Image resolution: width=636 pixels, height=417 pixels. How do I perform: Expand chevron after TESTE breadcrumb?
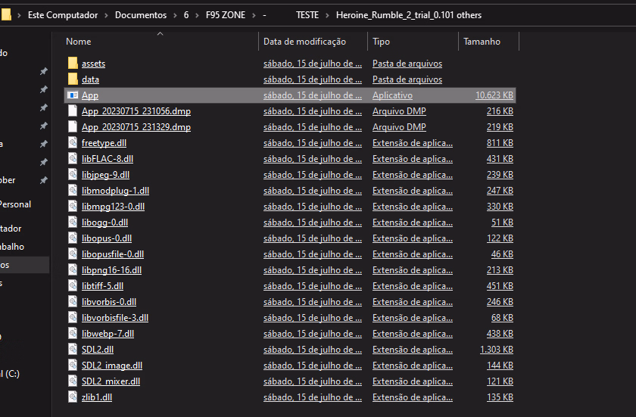[x=327, y=15]
